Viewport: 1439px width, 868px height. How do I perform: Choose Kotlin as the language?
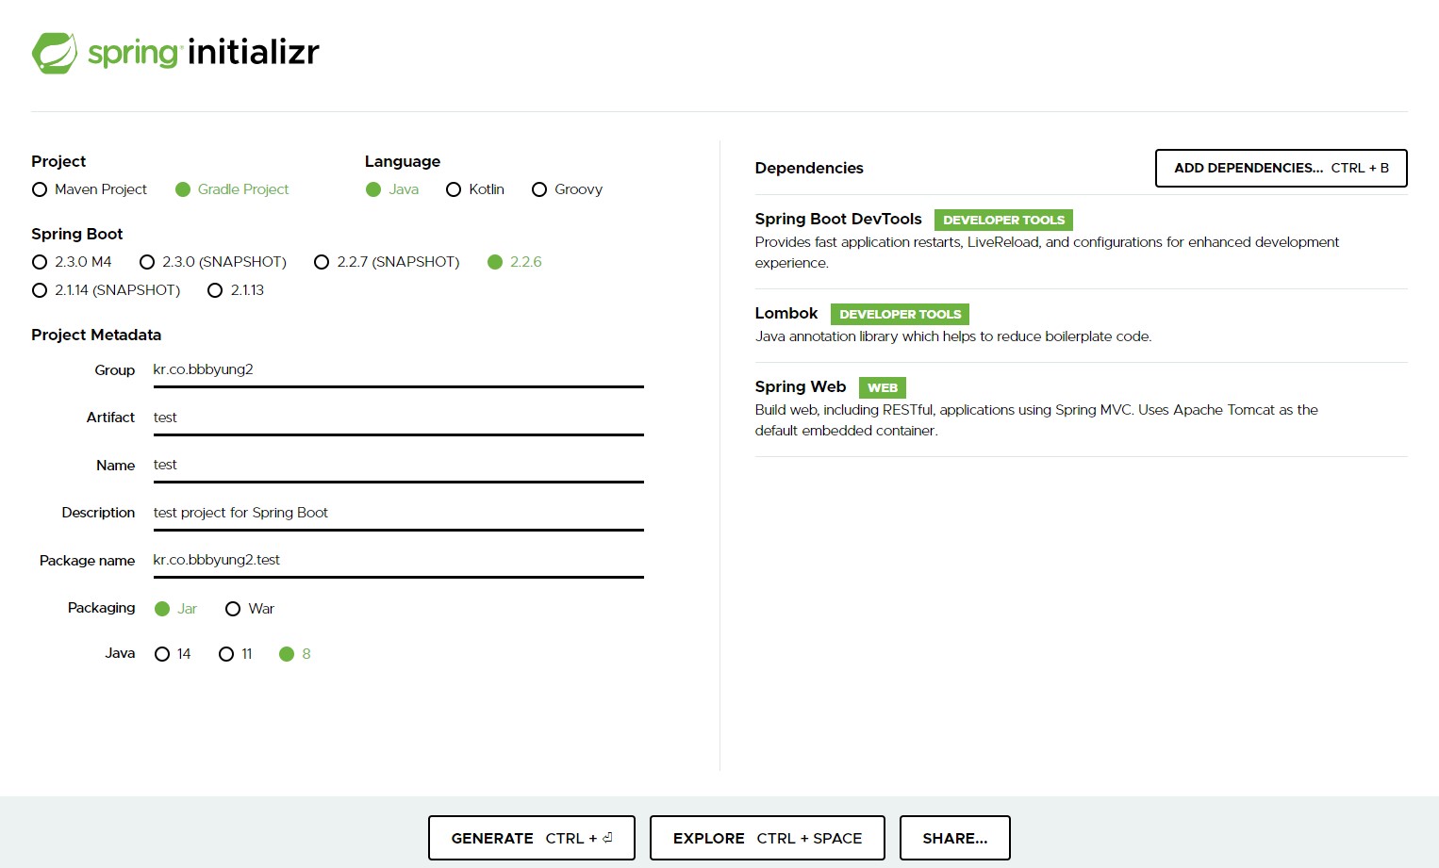pyautogui.click(x=475, y=189)
